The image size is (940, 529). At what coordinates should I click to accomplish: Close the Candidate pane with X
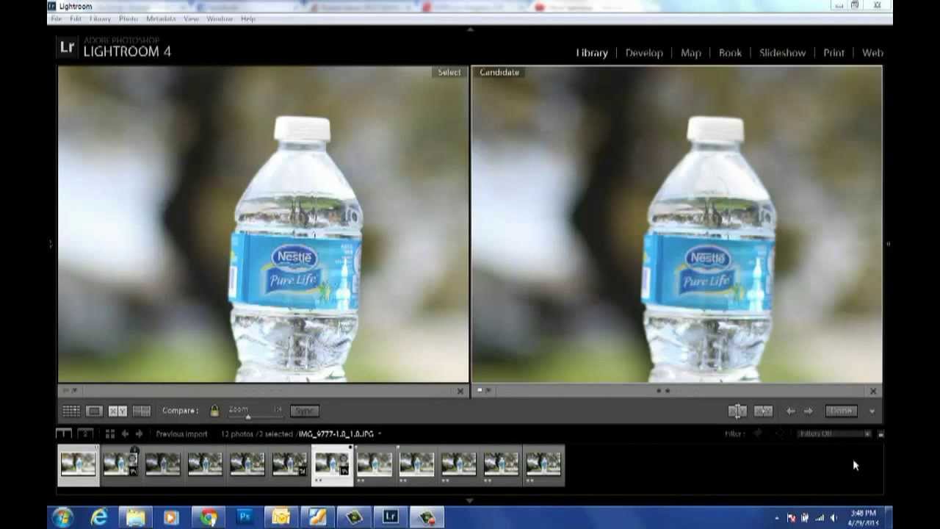873,391
